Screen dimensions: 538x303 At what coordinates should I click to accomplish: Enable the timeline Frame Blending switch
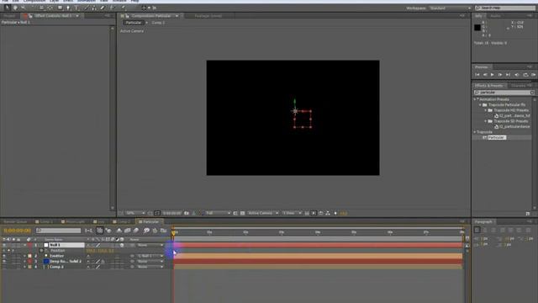tap(127, 231)
